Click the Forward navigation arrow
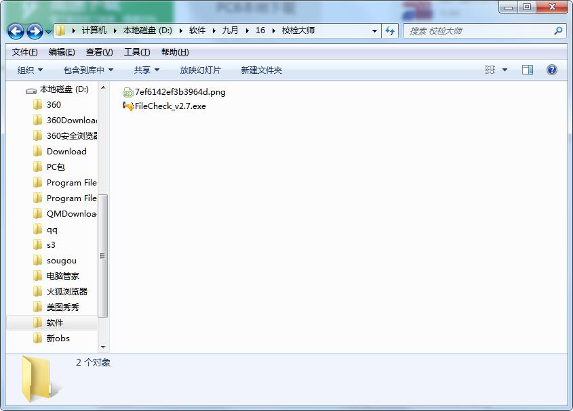This screenshot has height=411, width=573. [x=35, y=31]
